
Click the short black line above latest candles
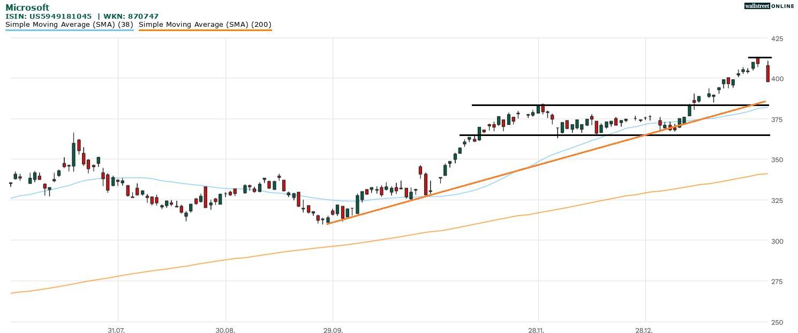759,57
